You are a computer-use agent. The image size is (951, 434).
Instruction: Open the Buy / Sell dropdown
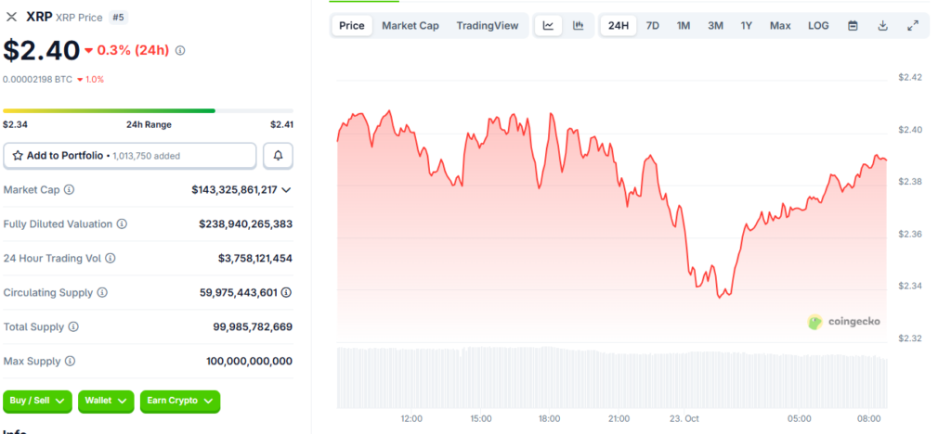point(38,401)
